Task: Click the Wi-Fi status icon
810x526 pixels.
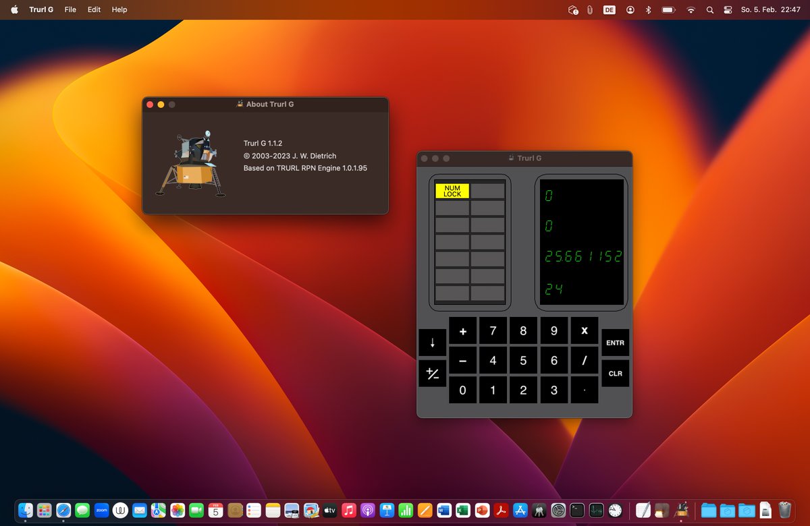Action: pyautogui.click(x=691, y=9)
